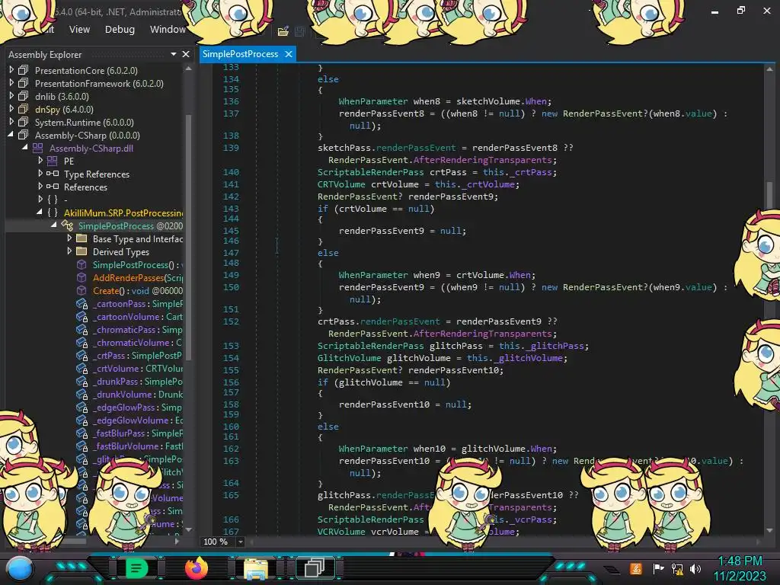This screenshot has height=585, width=780.
Task: Click the _chromaticPass field icon
Action: [x=82, y=329]
